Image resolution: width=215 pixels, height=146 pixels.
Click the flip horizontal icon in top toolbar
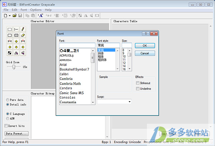pyautogui.click(x=86, y=16)
